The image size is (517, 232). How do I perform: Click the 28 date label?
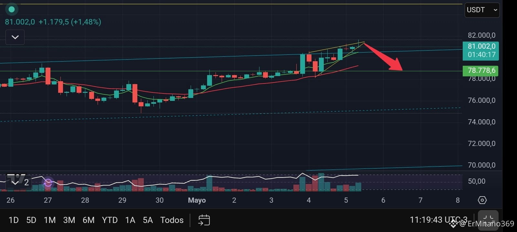tap(85, 200)
